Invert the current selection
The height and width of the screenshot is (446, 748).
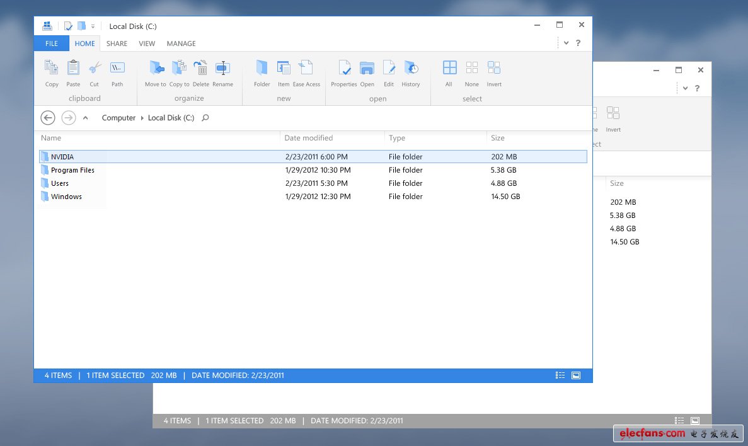(x=494, y=68)
